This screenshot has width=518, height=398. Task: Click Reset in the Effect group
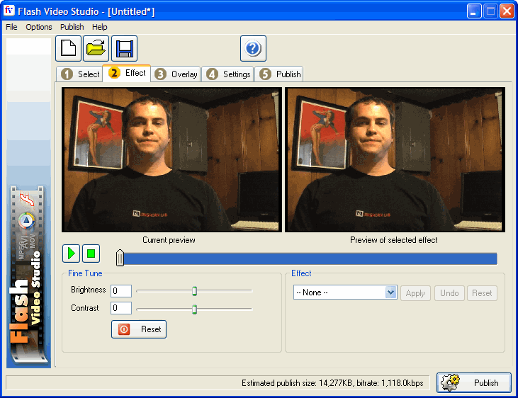tap(482, 293)
